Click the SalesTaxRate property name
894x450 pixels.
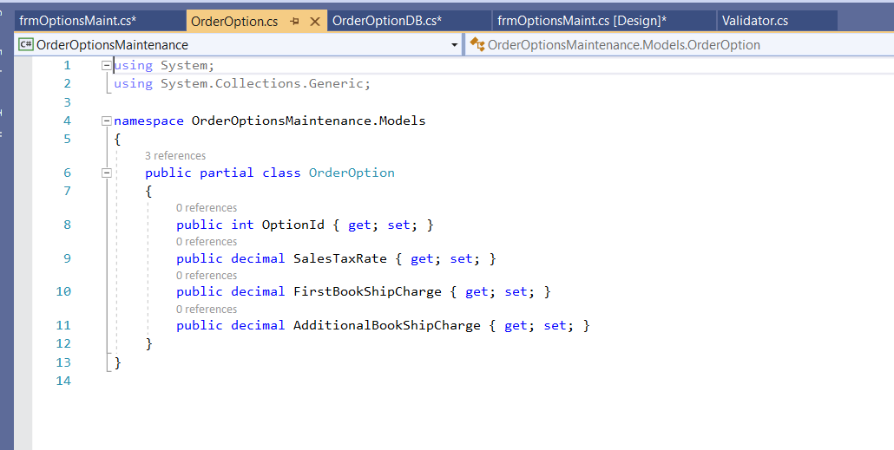tap(340, 258)
